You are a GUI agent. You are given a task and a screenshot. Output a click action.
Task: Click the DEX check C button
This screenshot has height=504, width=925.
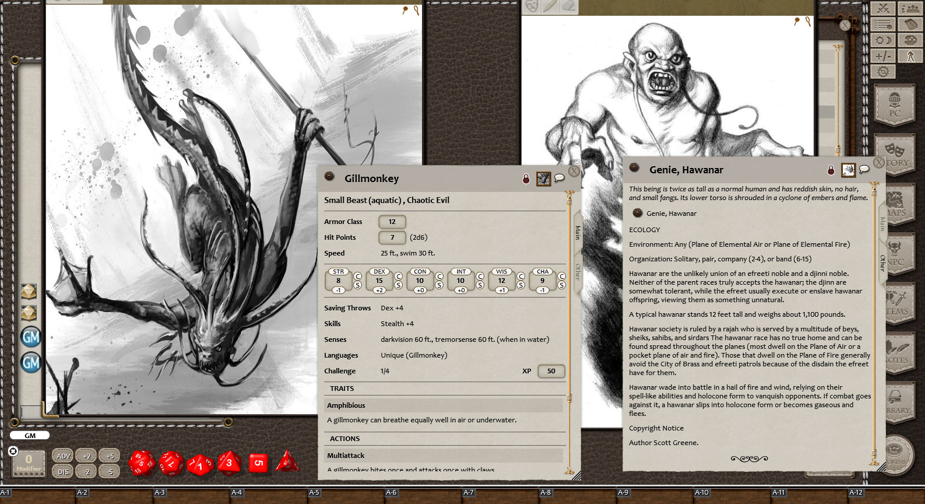[398, 276]
